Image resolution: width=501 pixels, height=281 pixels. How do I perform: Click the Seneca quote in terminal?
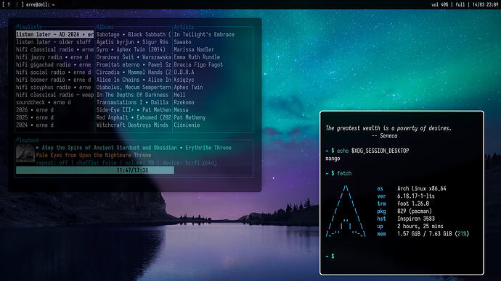(x=388, y=132)
